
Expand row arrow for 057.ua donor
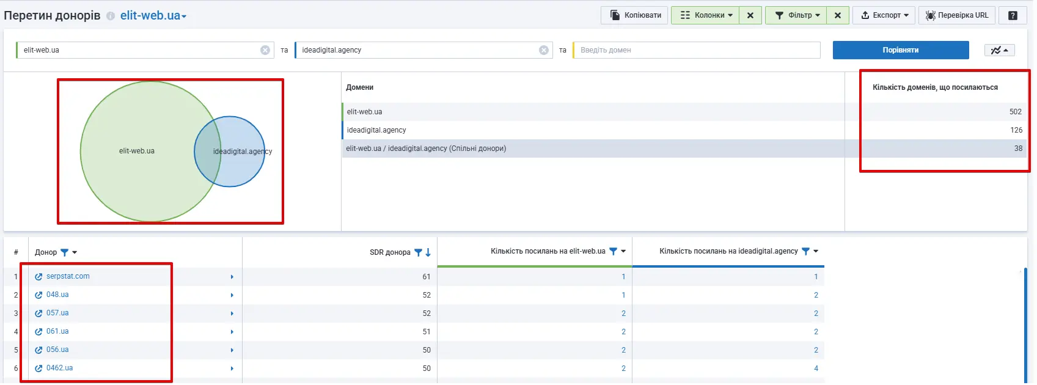click(232, 313)
